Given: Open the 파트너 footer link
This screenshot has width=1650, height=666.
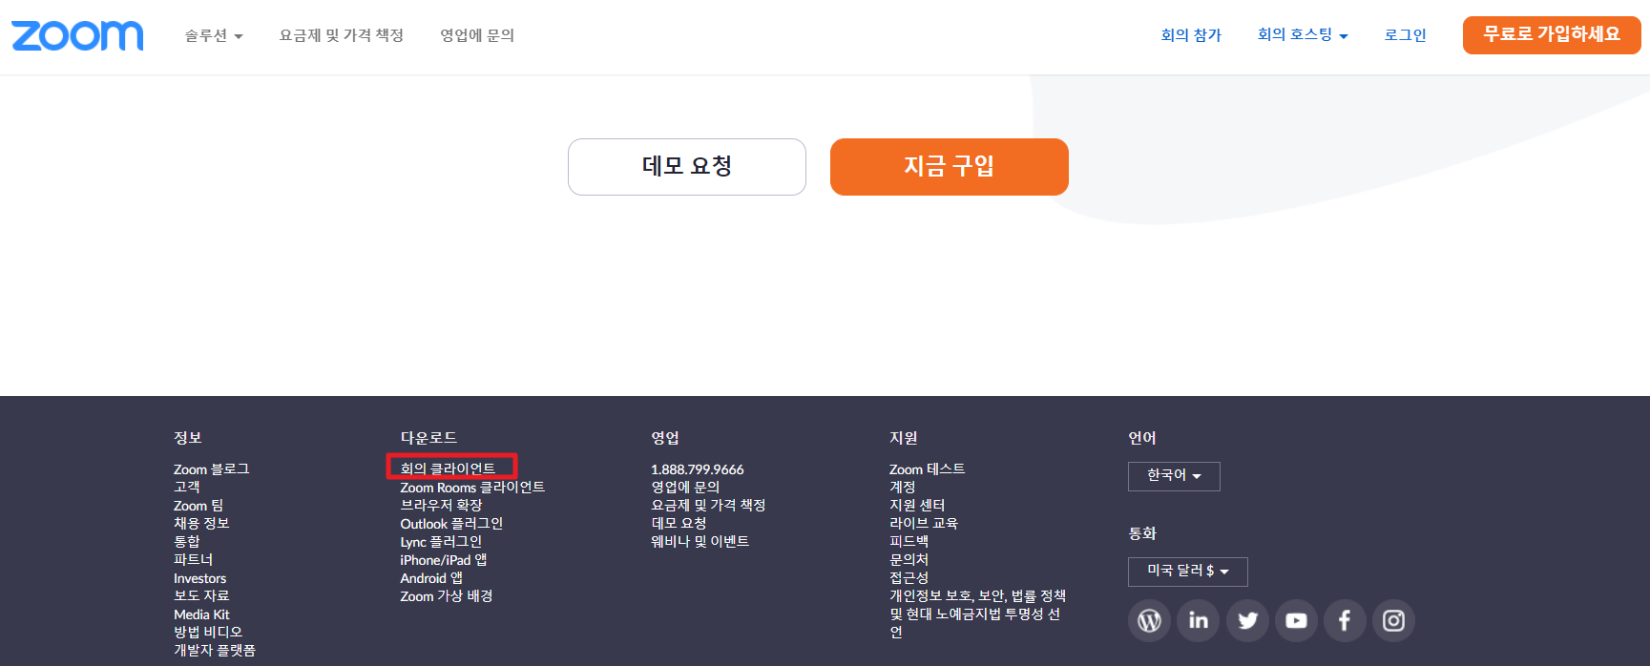Looking at the screenshot, I should pyautogui.click(x=193, y=559).
